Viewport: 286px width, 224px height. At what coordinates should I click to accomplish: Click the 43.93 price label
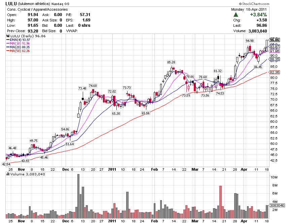[x=25, y=161]
